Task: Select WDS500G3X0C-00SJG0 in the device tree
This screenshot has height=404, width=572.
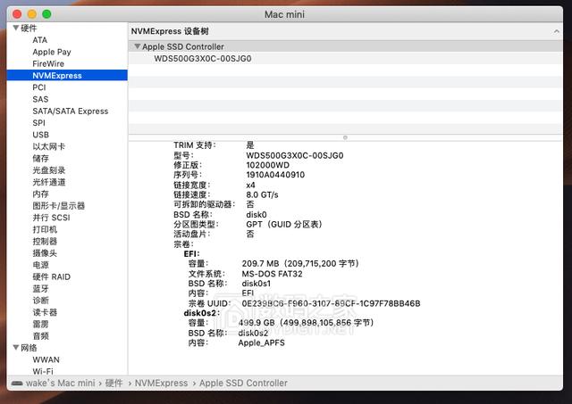Action: [203, 59]
